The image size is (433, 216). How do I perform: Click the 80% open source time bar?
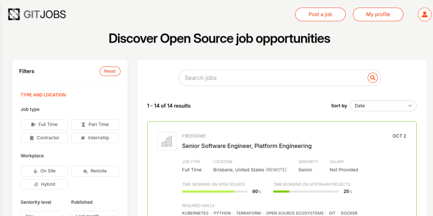pos(215,192)
